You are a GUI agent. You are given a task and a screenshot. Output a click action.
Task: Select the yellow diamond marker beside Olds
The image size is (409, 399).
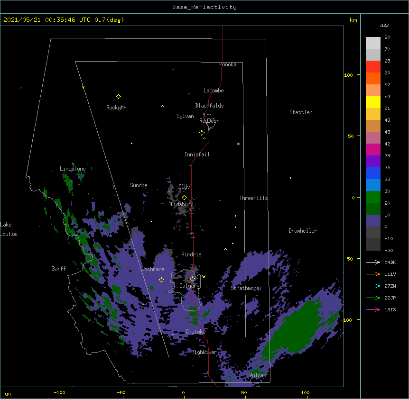pos(184,198)
